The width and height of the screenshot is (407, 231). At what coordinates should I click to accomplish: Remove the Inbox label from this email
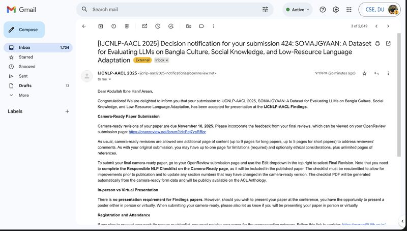coord(167,60)
